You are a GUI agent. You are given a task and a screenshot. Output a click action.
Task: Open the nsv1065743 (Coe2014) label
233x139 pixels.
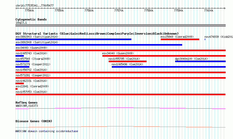[31, 53]
